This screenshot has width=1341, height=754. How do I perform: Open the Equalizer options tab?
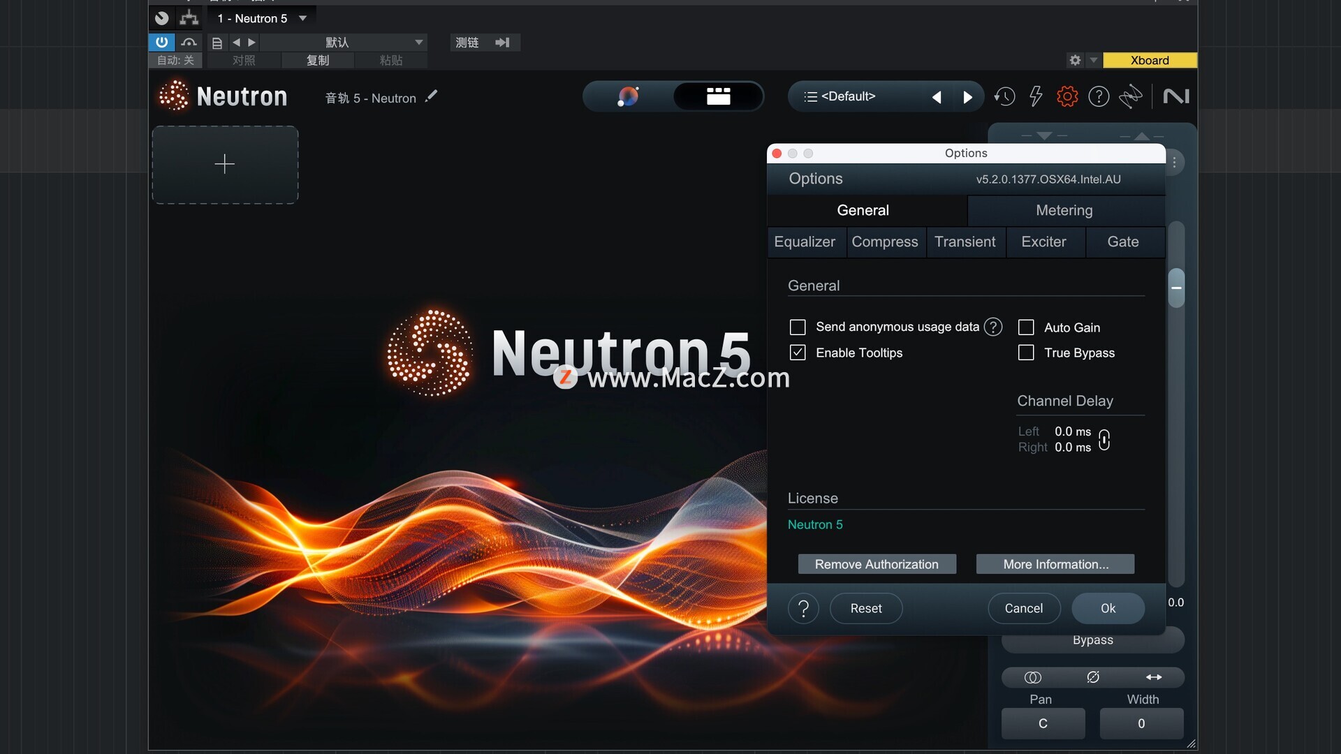(805, 242)
